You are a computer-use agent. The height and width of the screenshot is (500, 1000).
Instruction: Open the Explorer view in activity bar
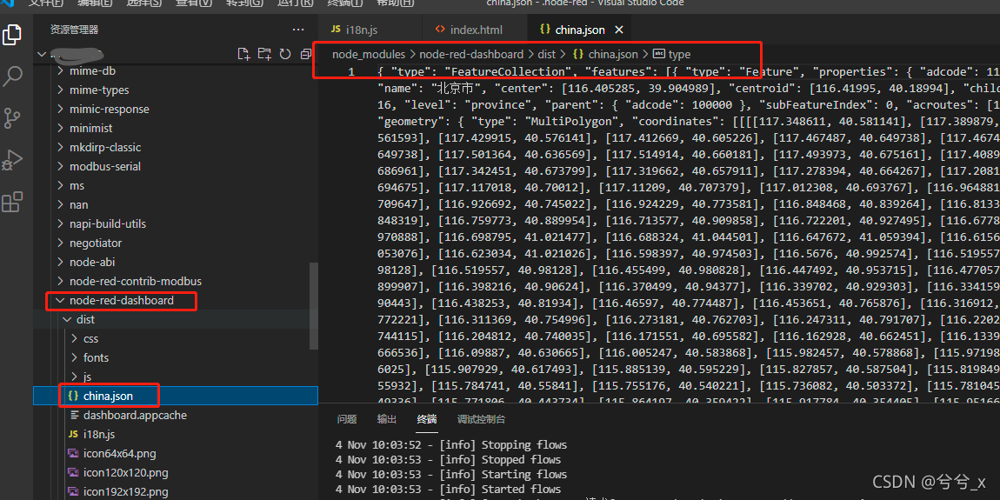point(12,35)
